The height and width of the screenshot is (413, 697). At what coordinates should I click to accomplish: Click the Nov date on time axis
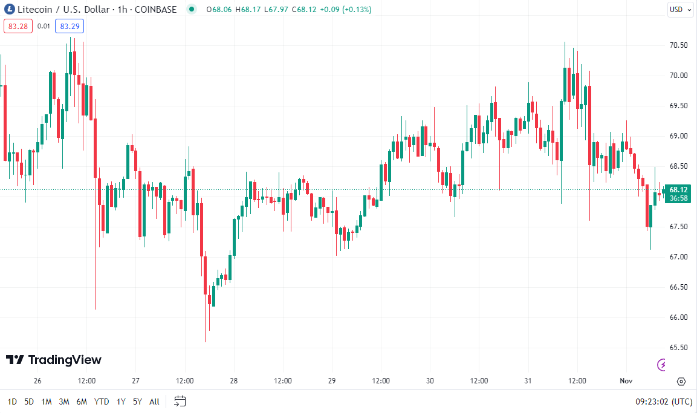626,381
